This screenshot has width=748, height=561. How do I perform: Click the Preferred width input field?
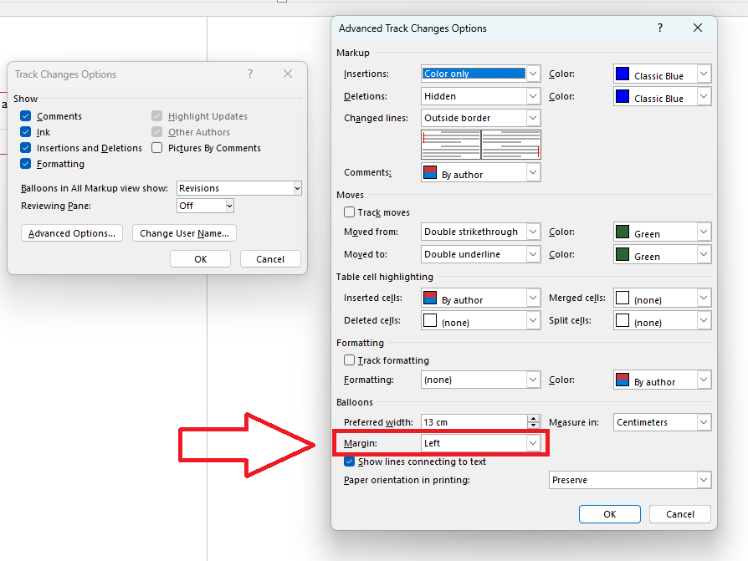tap(474, 422)
